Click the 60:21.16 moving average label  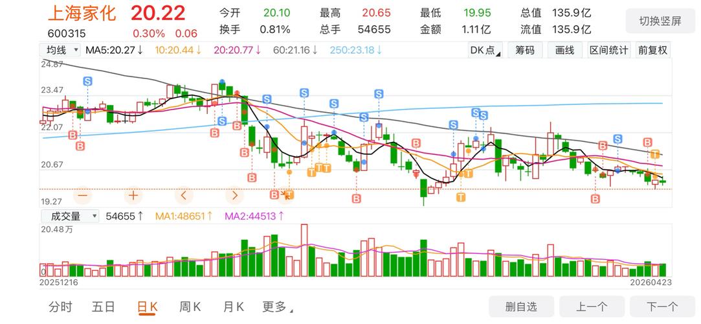296,50
